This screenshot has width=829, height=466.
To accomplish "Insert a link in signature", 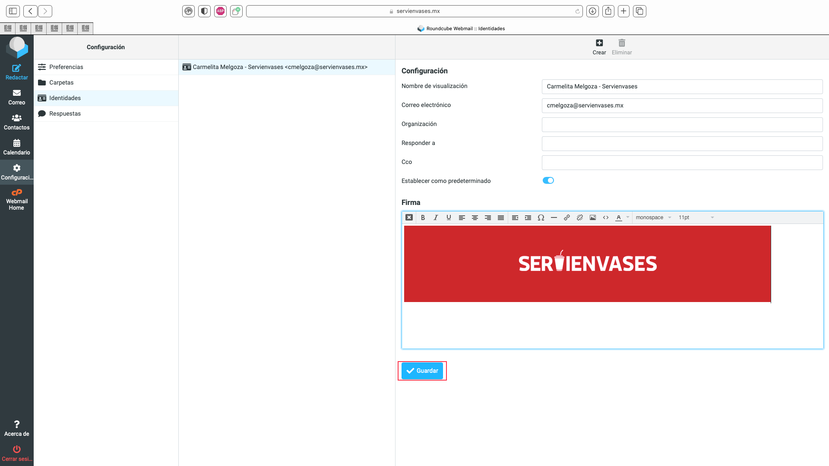I will 566,217.
